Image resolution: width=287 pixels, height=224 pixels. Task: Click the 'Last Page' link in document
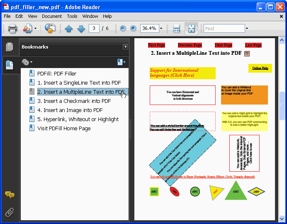pyautogui.click(x=253, y=45)
